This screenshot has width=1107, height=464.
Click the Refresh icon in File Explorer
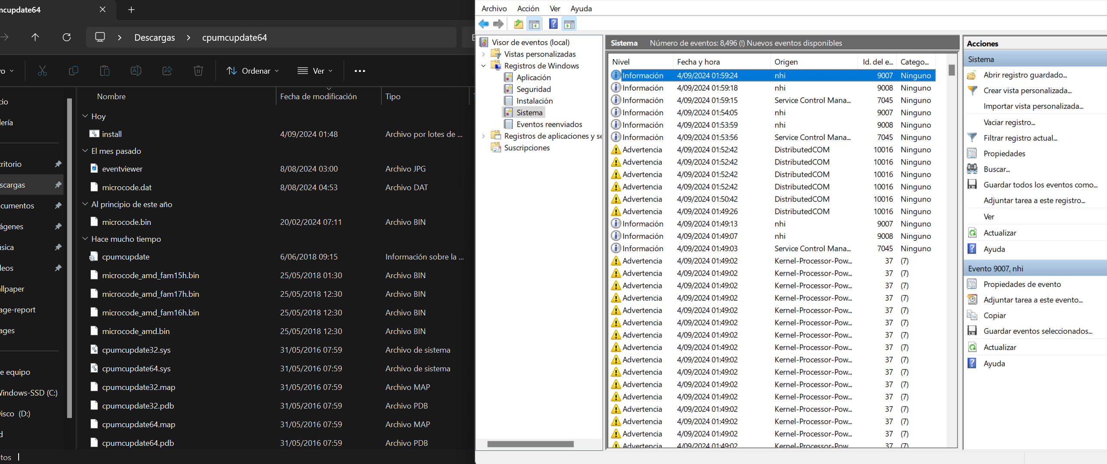pos(67,37)
